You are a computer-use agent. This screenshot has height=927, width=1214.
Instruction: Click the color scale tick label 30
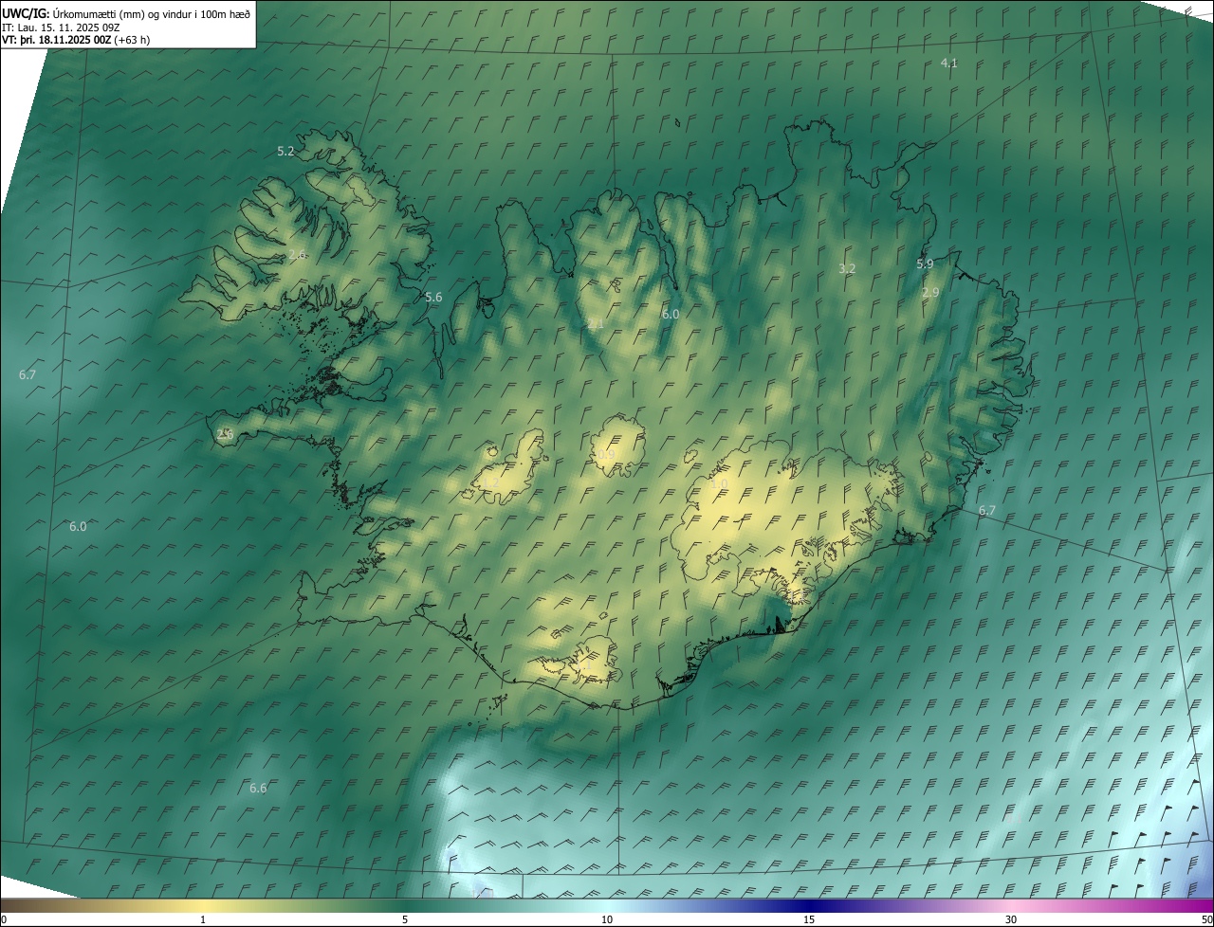tap(1011, 919)
